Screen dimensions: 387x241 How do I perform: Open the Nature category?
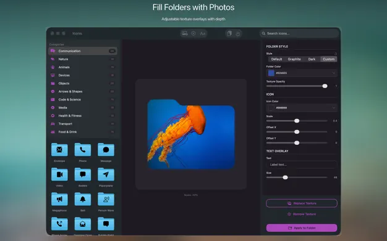click(x=83, y=59)
